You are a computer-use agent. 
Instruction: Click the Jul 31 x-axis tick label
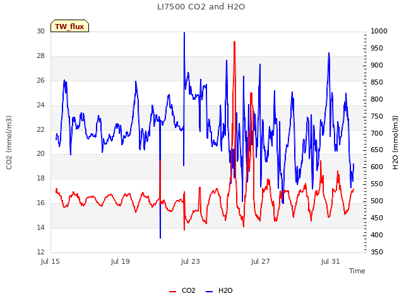click(331, 261)
